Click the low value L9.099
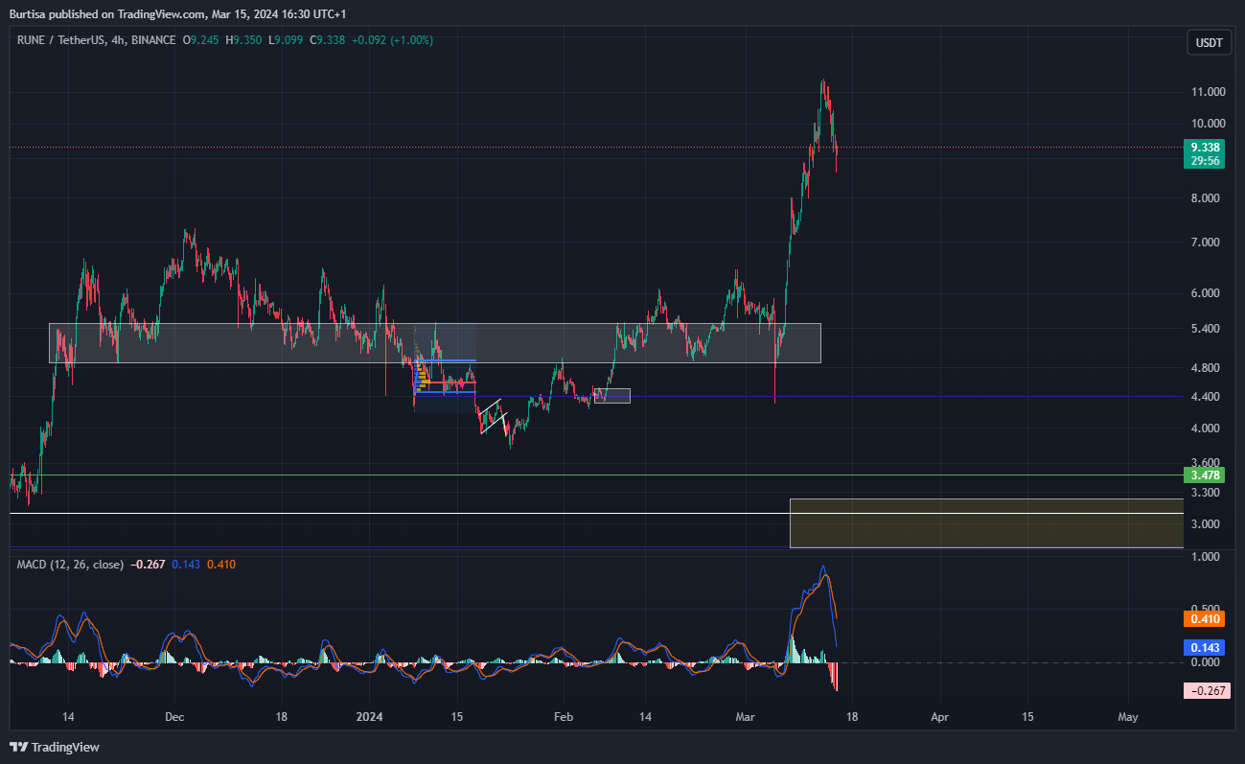The image size is (1245, 764). click(285, 40)
